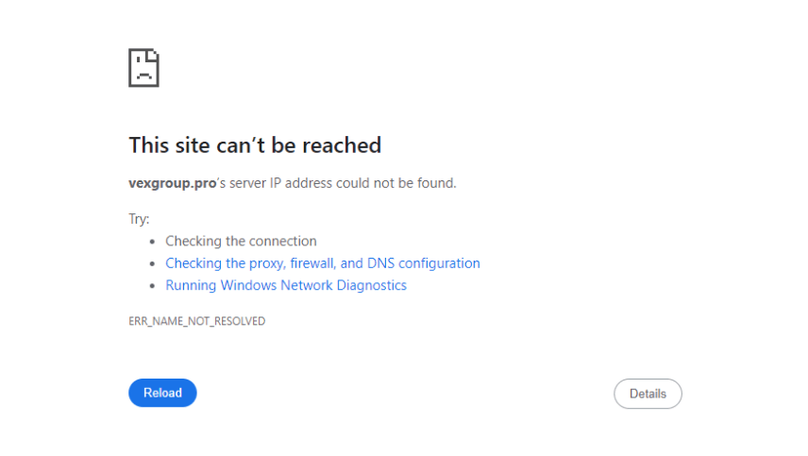Open the Details button
808x456 pixels.
[x=648, y=394]
